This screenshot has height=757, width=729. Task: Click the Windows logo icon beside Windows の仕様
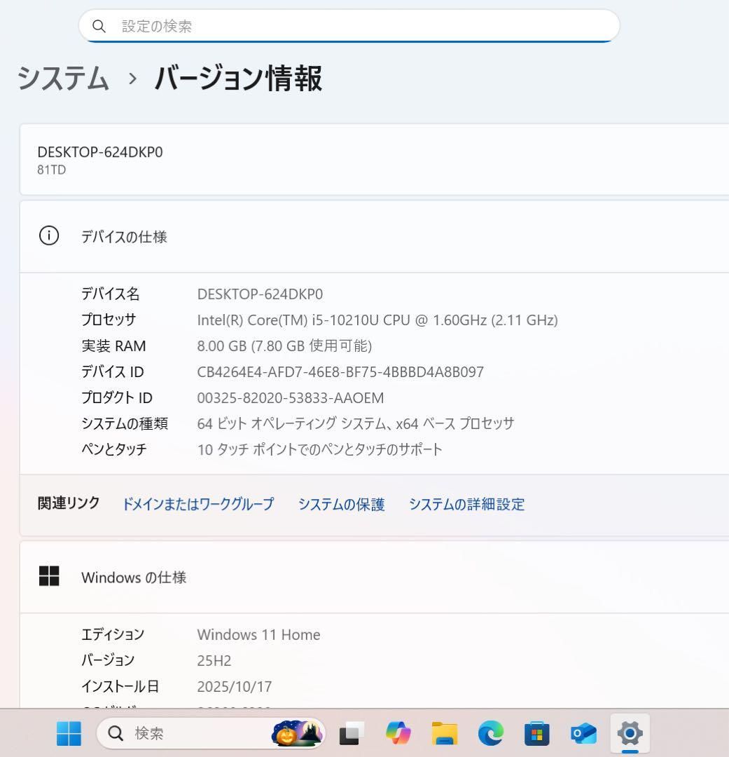coord(48,576)
